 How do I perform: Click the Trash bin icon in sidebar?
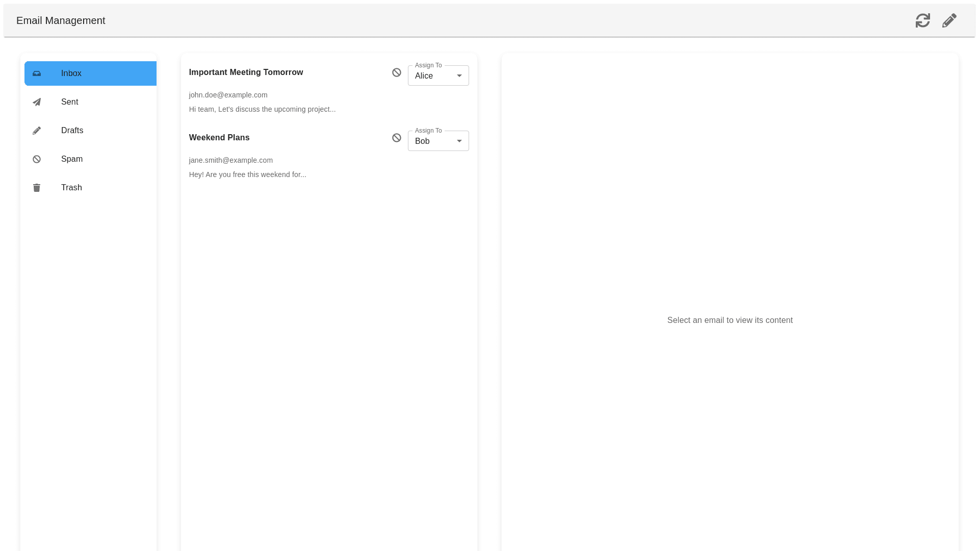click(37, 188)
